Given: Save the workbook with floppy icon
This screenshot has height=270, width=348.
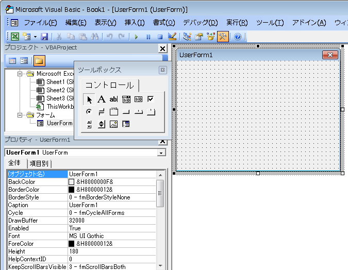Looking at the screenshot, I should click(44, 37).
